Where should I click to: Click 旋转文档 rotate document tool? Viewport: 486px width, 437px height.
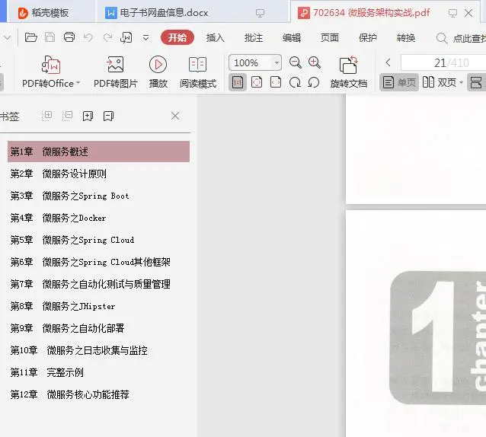(x=349, y=72)
